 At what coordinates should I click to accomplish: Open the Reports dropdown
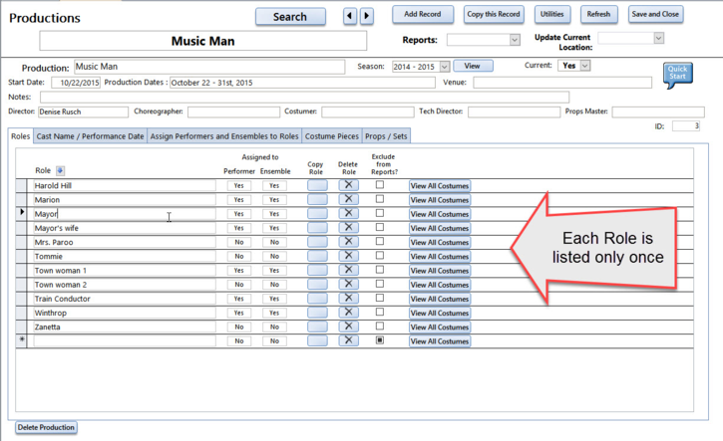tap(515, 40)
